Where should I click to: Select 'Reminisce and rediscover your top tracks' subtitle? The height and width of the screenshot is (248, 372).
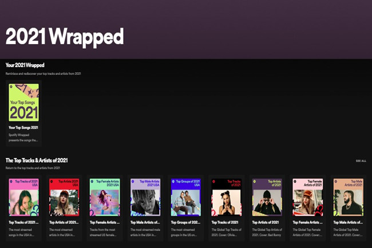pos(43,73)
